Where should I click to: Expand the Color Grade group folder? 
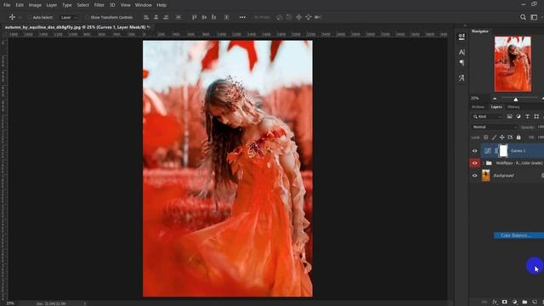(483, 163)
